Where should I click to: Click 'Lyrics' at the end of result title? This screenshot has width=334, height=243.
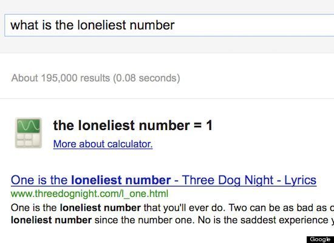point(301,180)
